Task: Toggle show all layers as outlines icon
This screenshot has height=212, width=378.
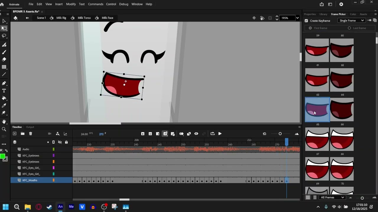Action: (x=53, y=142)
